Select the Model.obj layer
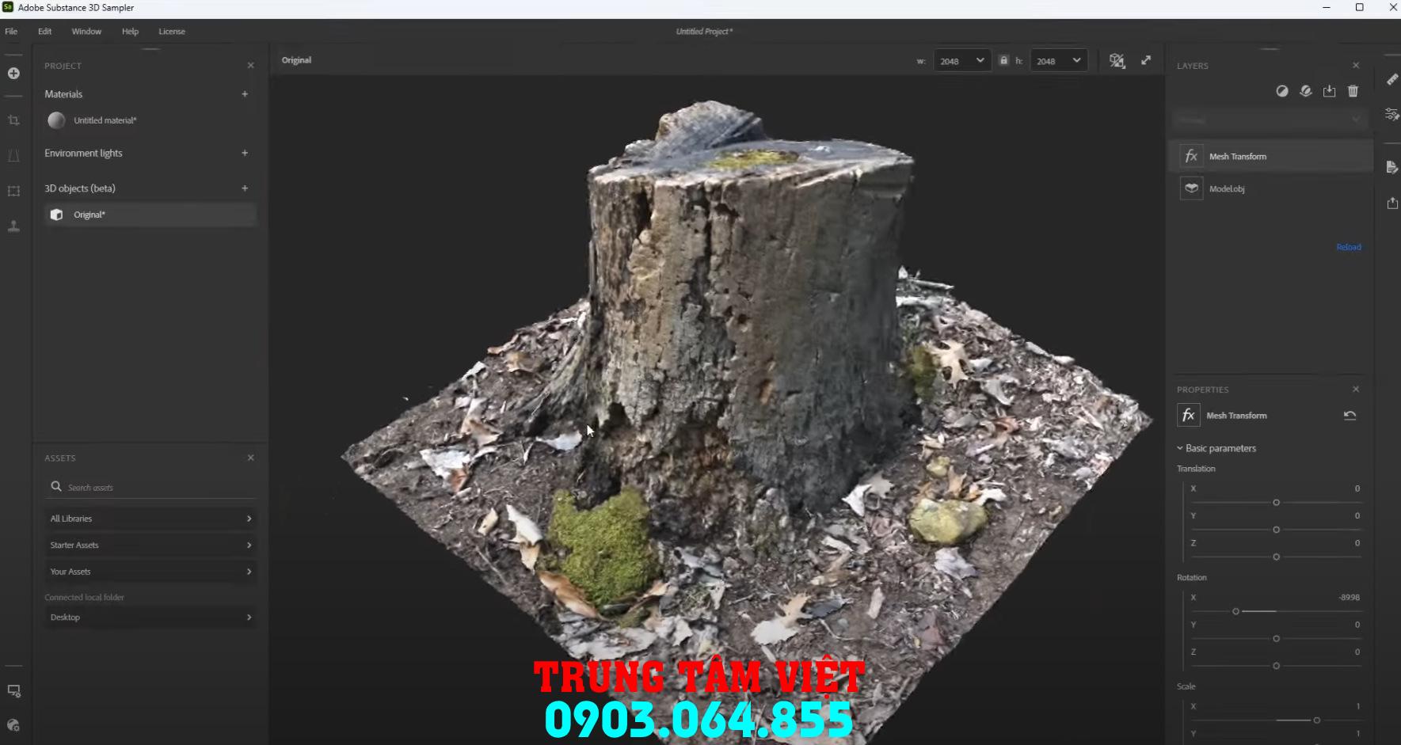This screenshot has height=745, width=1401. (1271, 189)
